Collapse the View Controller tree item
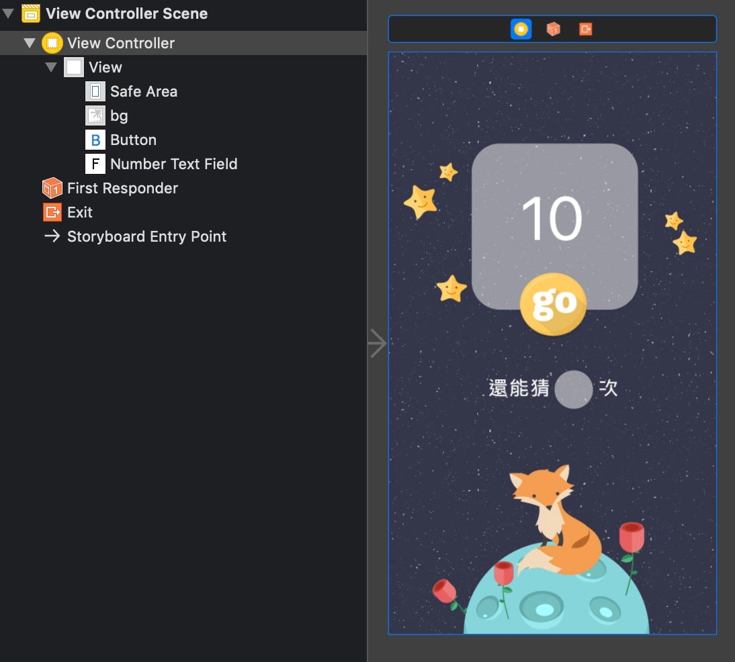The image size is (735, 662). coord(29,42)
